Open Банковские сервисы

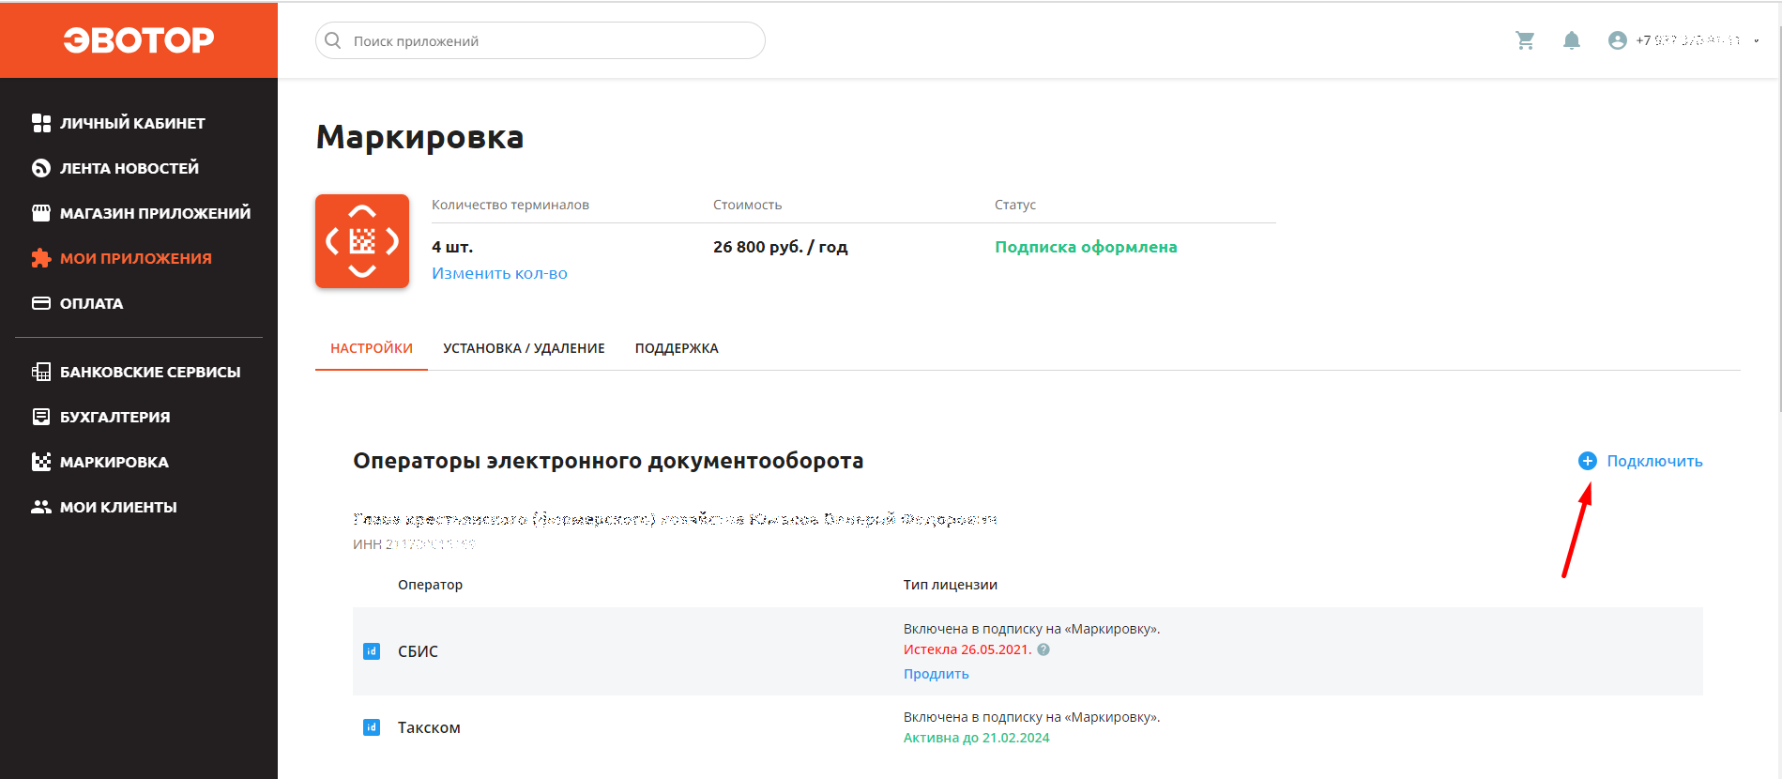150,372
